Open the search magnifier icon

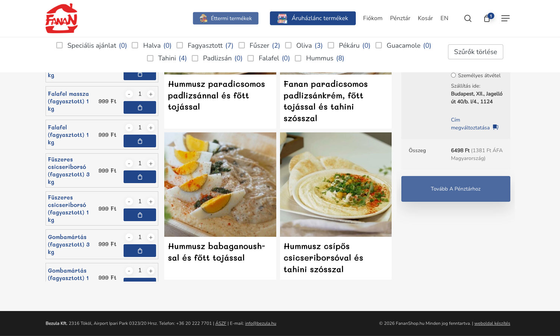467,18
